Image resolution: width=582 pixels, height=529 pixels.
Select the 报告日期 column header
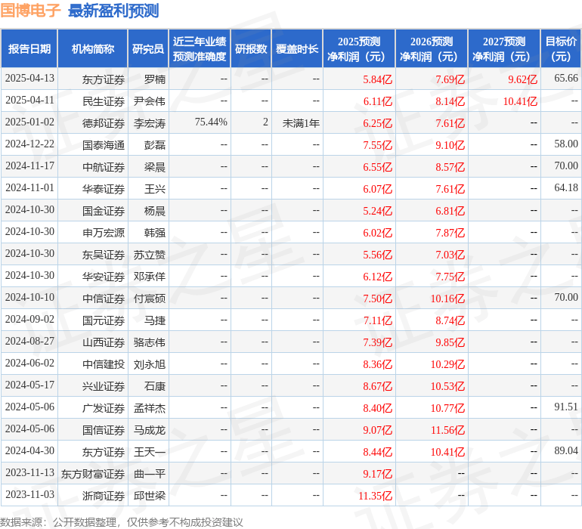coord(29,48)
